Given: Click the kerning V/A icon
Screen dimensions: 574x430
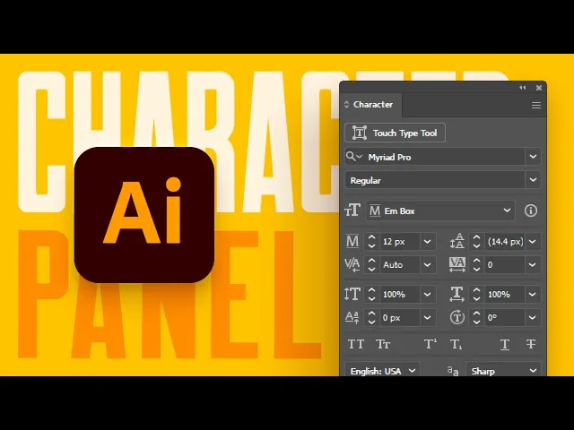Looking at the screenshot, I should click(352, 265).
